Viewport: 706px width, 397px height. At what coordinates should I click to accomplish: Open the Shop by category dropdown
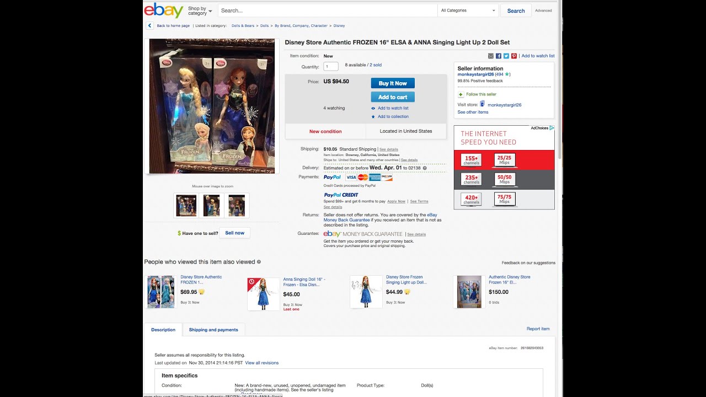pos(200,10)
